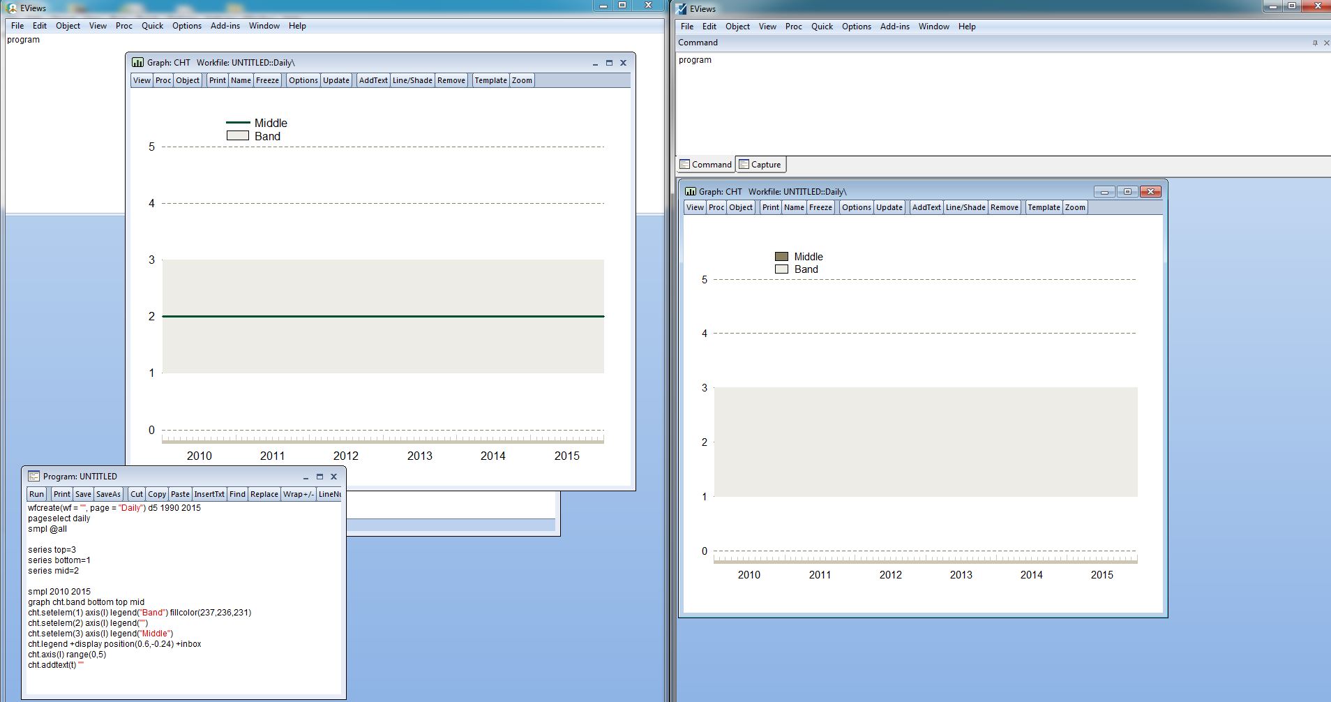Click the Command tab icon
Viewport: 1331px width, 702px height.
coord(684,165)
